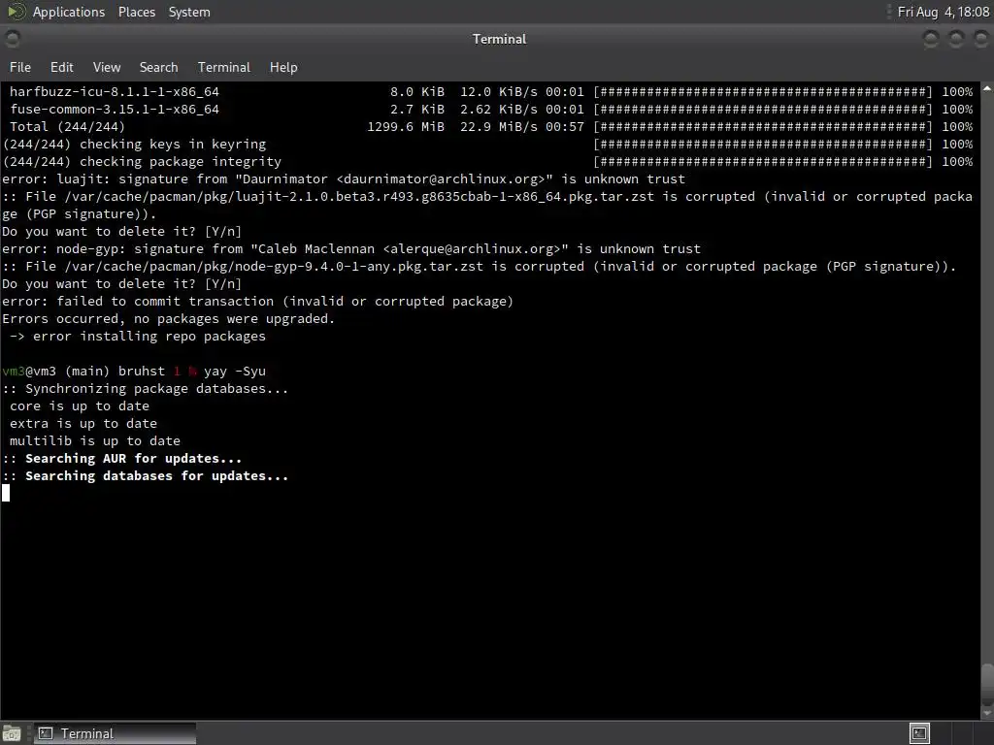The width and height of the screenshot is (994, 745).
Task: Click the clock showing Fri Aug 4, 18:08
Action: (944, 12)
